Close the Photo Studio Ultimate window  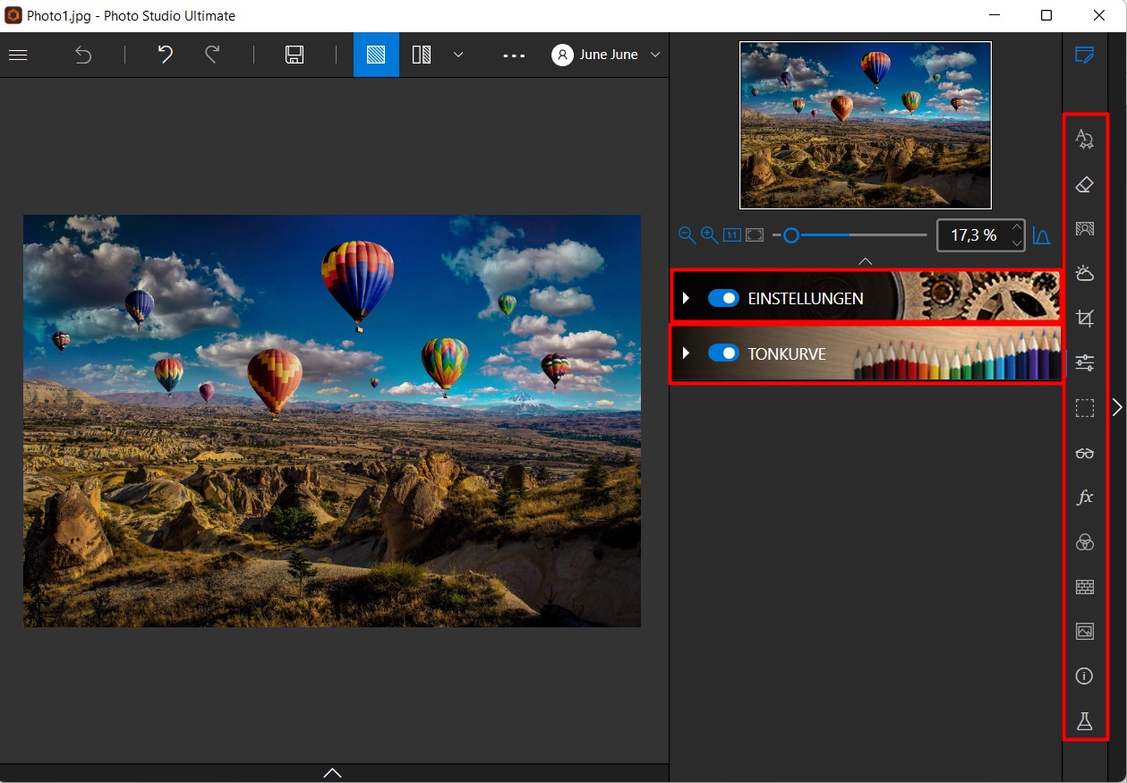(1099, 15)
